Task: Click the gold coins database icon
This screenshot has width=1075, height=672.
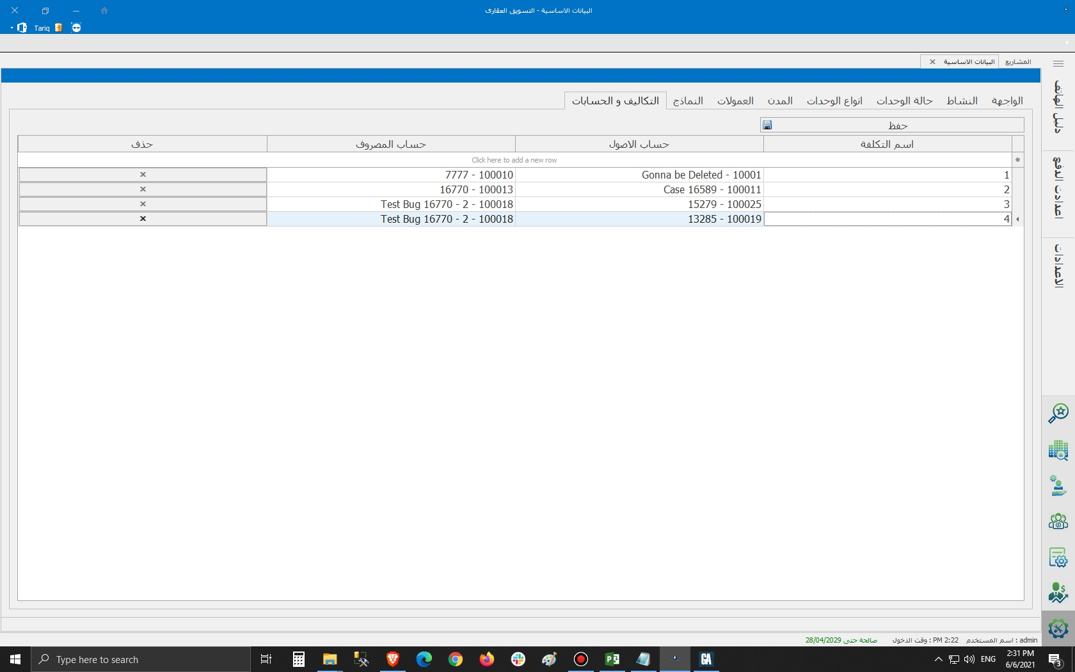Action: [59, 28]
